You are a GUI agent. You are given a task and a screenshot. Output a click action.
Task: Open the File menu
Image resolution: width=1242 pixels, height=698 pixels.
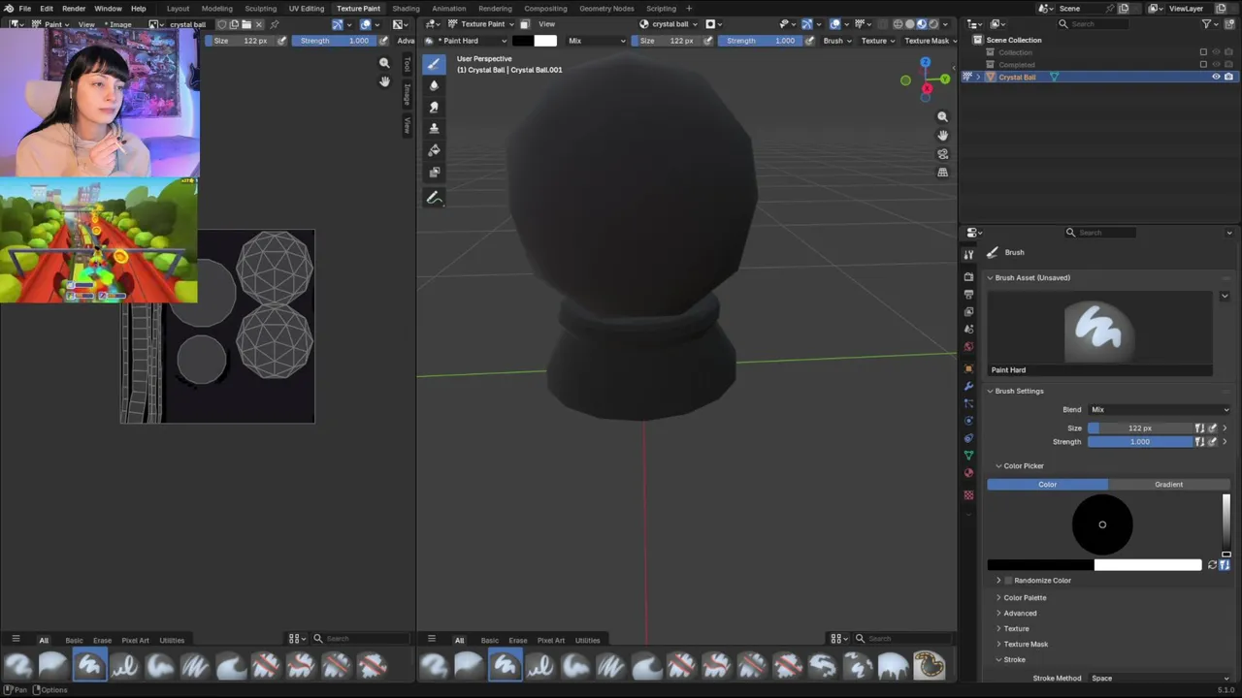pos(24,9)
